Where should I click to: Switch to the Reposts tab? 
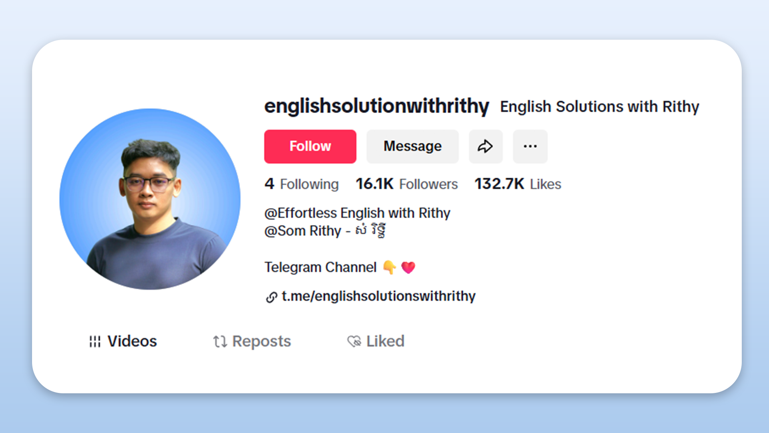252,342
